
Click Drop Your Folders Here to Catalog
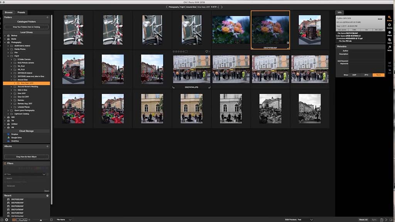tap(26, 27)
